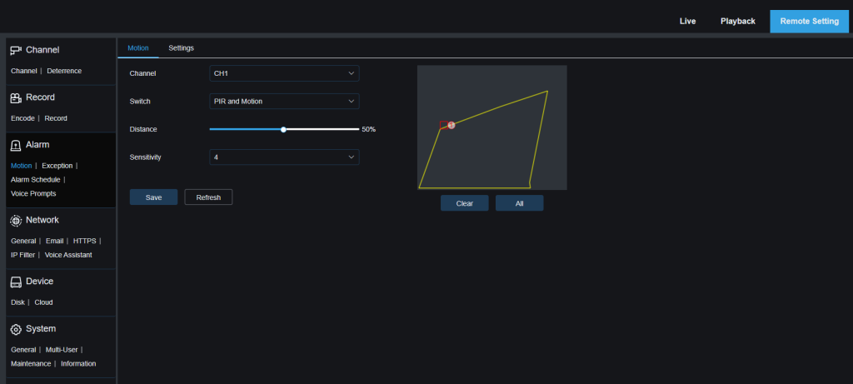
Task: Expand the Switch PIR and Motion dropdown
Action: 284,102
